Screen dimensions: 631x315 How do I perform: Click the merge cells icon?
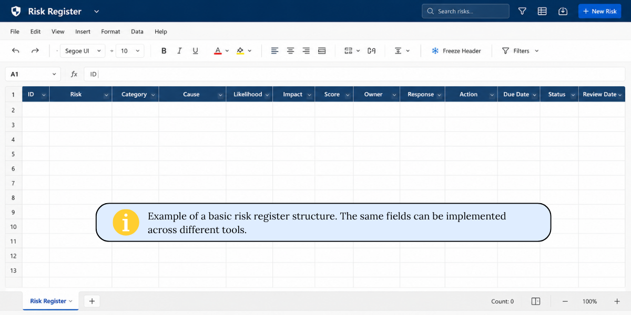(x=348, y=51)
